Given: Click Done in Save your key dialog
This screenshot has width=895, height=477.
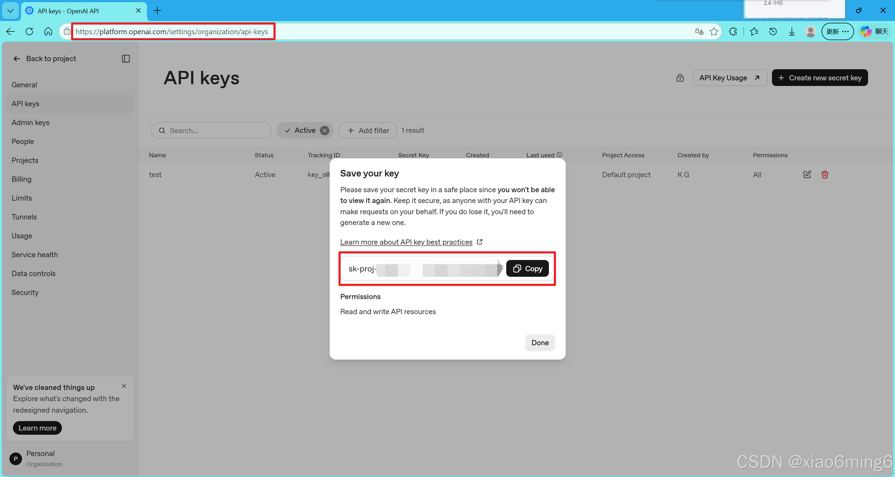Looking at the screenshot, I should 540,343.
